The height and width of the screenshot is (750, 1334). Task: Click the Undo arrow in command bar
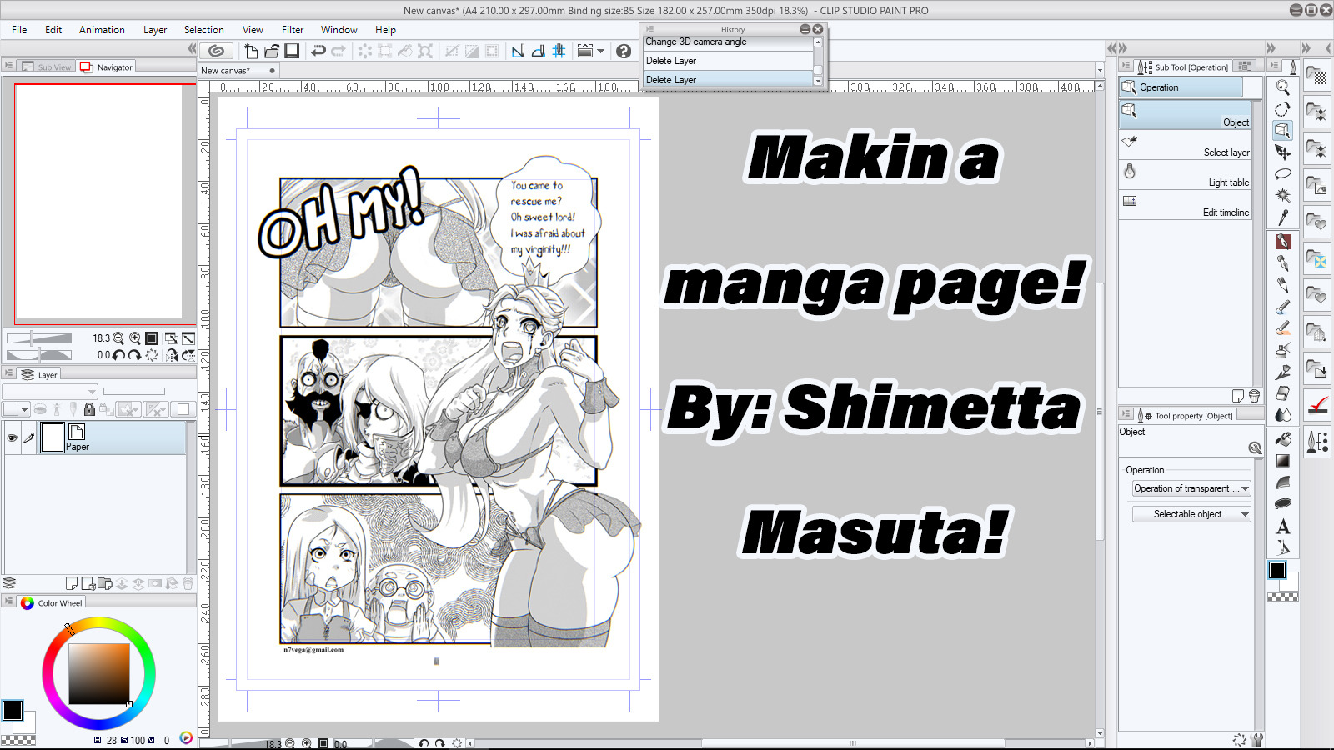point(318,51)
